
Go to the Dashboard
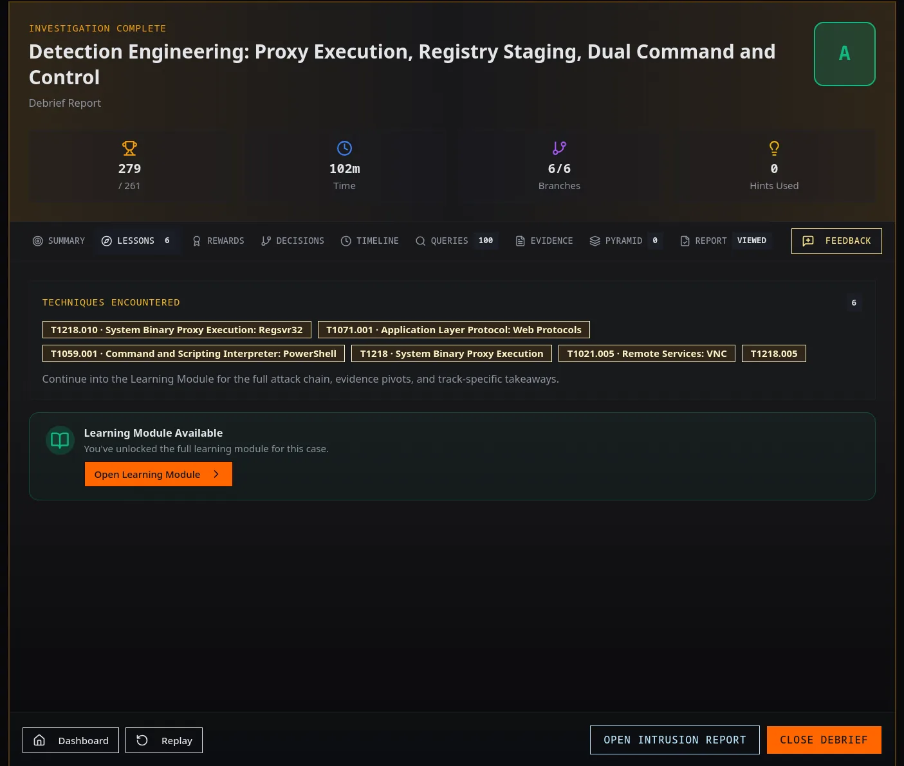click(x=71, y=740)
